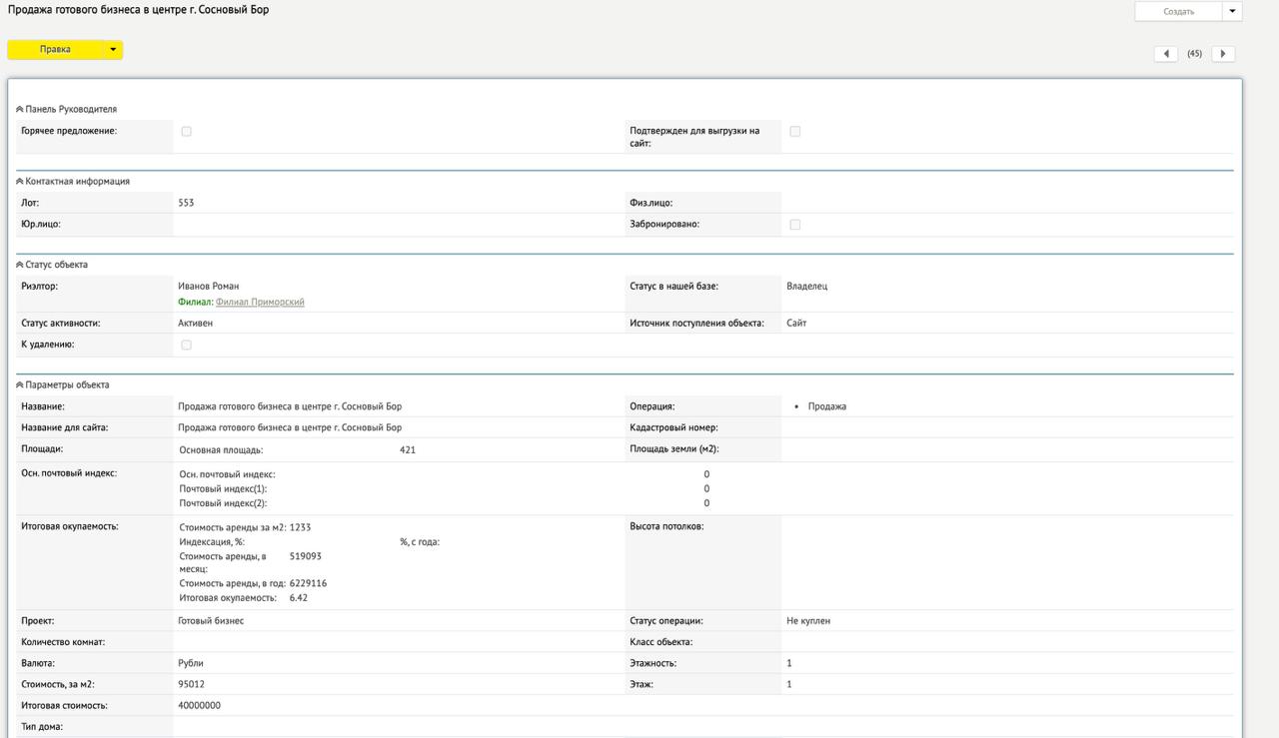Mark the К удалению checkbox

click(x=187, y=345)
